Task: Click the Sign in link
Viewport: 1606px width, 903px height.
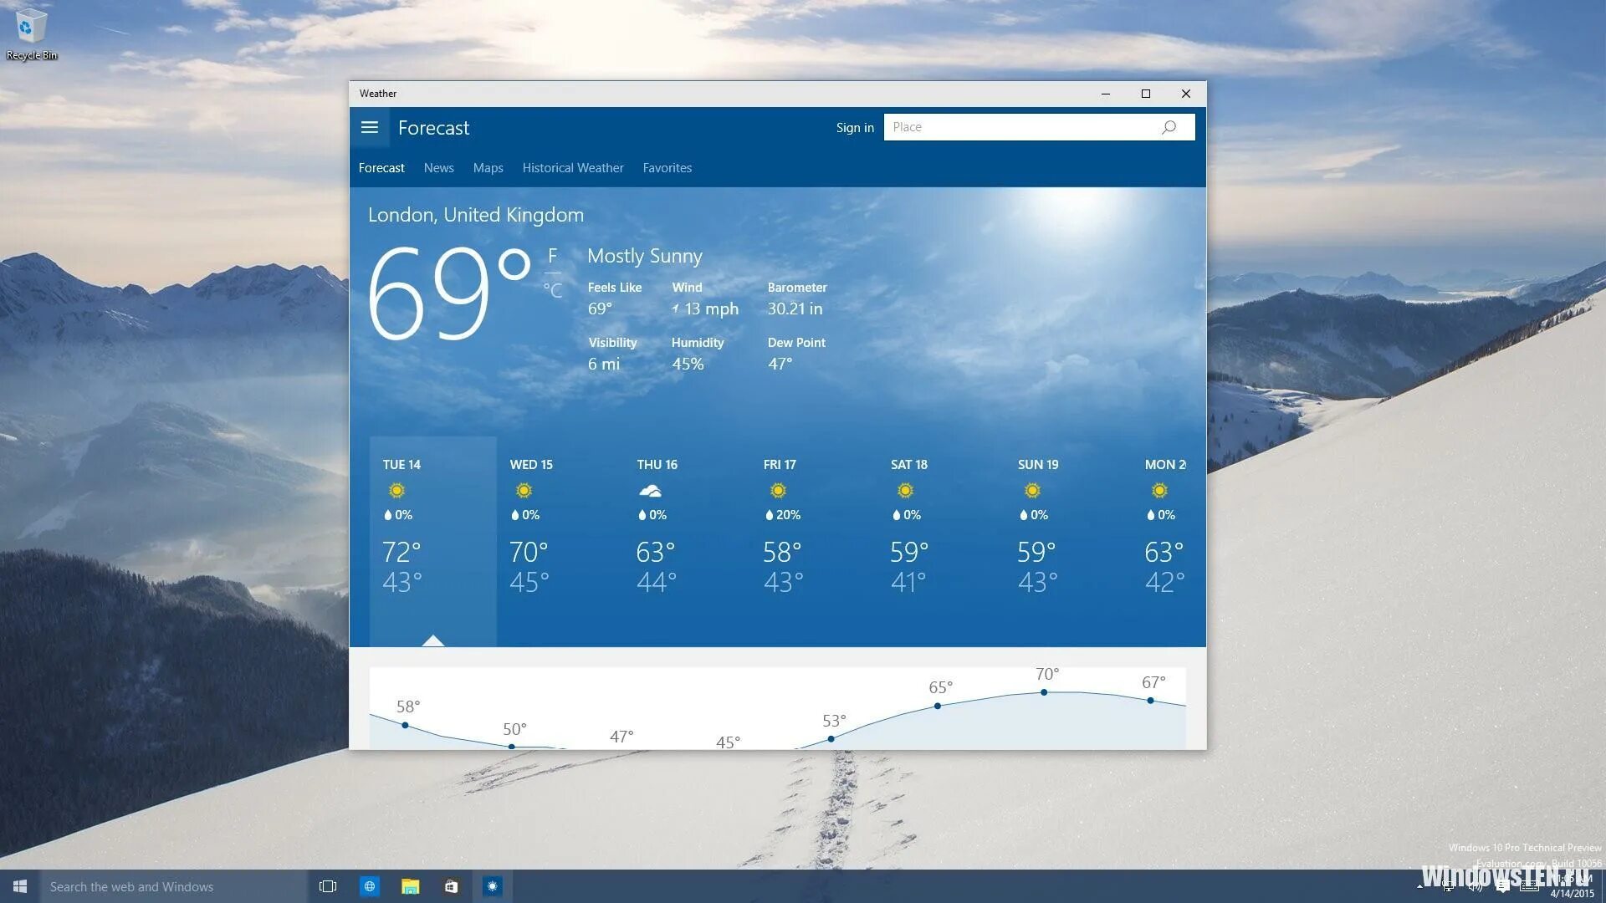Action: pos(854,127)
